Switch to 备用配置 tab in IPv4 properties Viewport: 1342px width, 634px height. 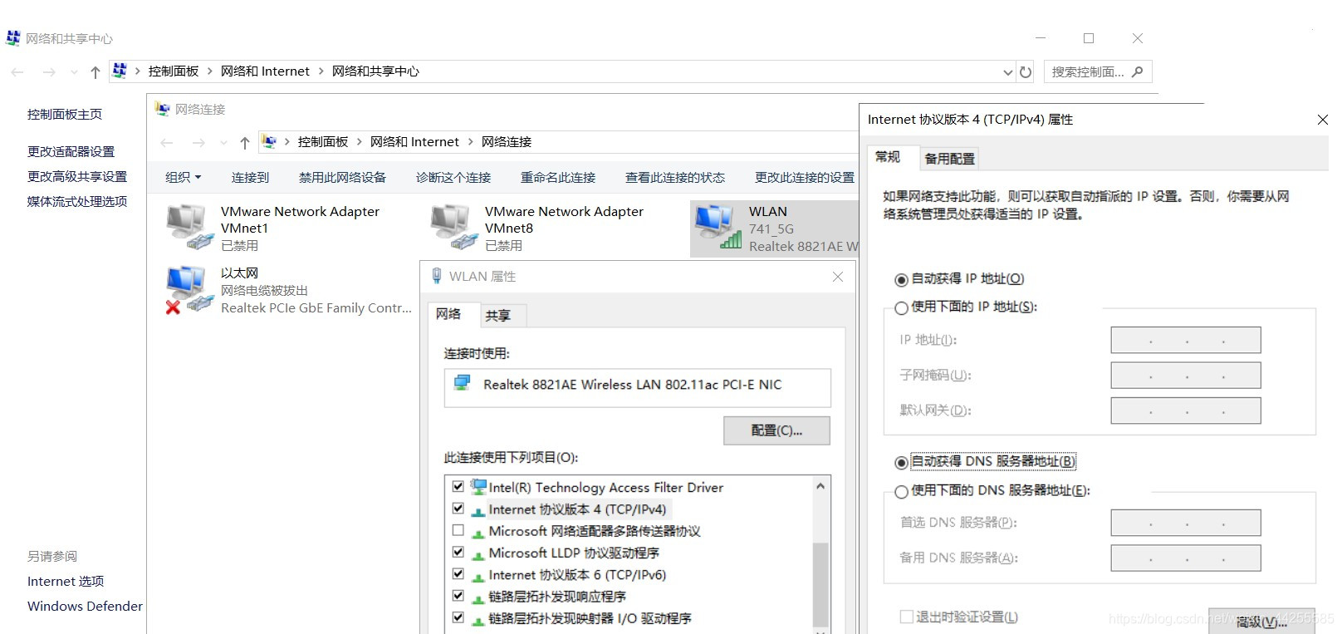[949, 158]
